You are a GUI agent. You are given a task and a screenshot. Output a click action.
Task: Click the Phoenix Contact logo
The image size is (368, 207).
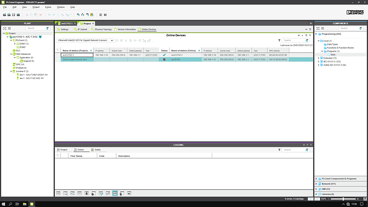(x=355, y=12)
